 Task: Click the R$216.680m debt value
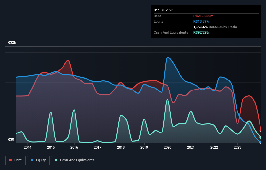[x=203, y=16]
